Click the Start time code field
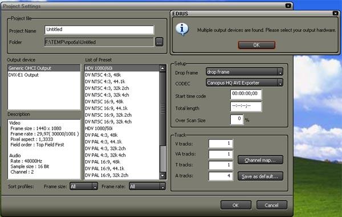 246,94
